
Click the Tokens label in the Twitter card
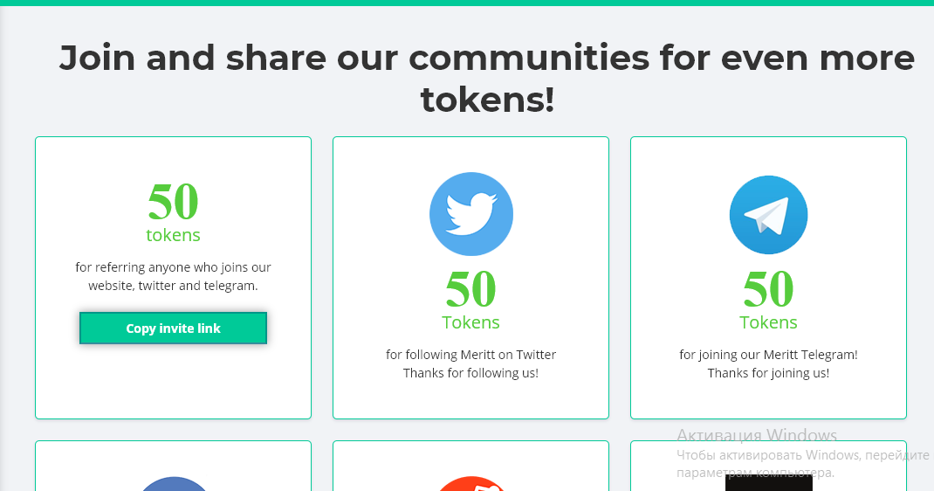(x=470, y=322)
